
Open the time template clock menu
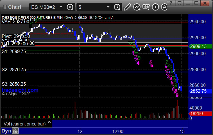pyautogui.click(x=117, y=7)
